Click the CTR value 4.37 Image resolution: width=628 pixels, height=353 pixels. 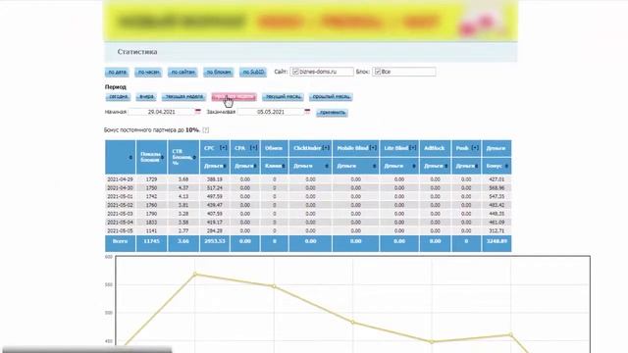point(183,187)
